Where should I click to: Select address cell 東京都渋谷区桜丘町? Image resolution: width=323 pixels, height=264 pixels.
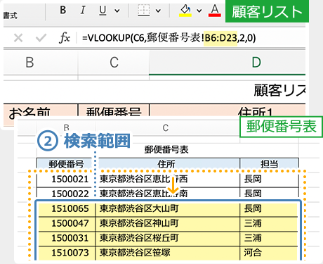pyautogui.click(x=168, y=238)
